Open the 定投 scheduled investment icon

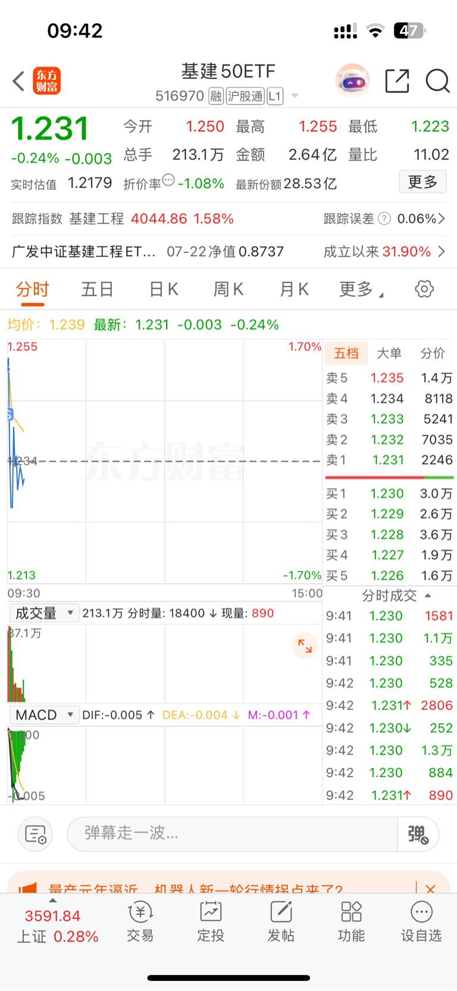pyautogui.click(x=211, y=922)
